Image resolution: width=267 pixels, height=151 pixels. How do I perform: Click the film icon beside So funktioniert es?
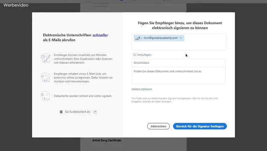coord(61,112)
